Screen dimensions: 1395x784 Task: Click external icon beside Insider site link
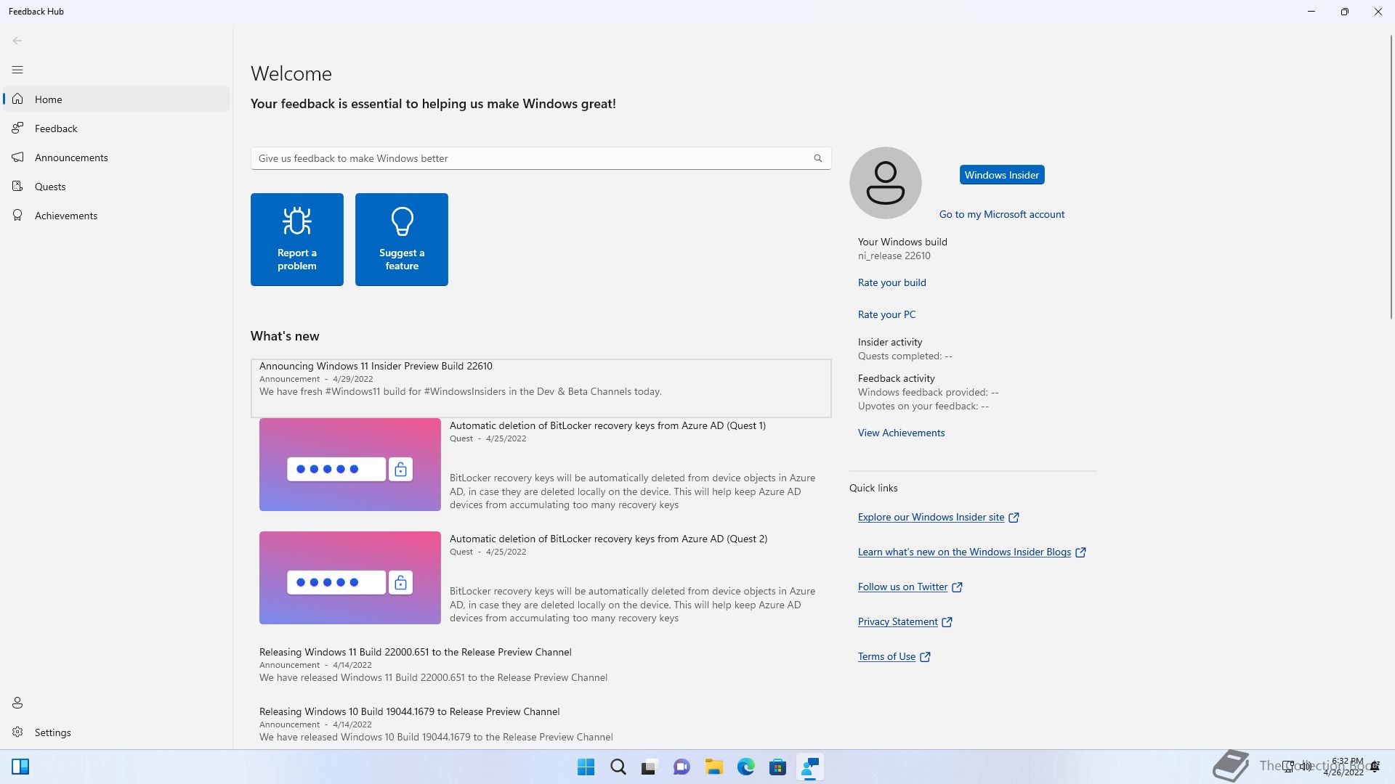[1014, 518]
